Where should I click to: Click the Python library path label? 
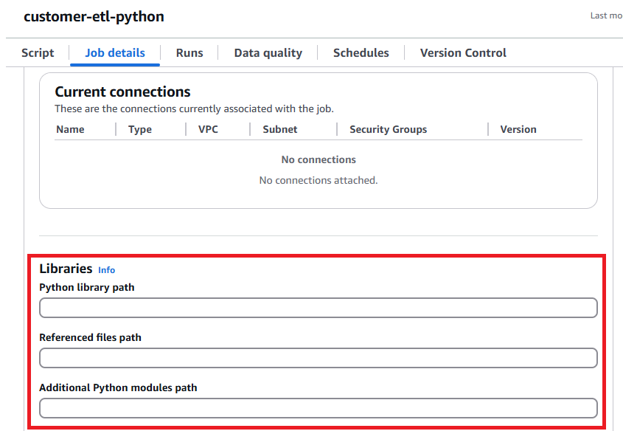[x=87, y=287]
